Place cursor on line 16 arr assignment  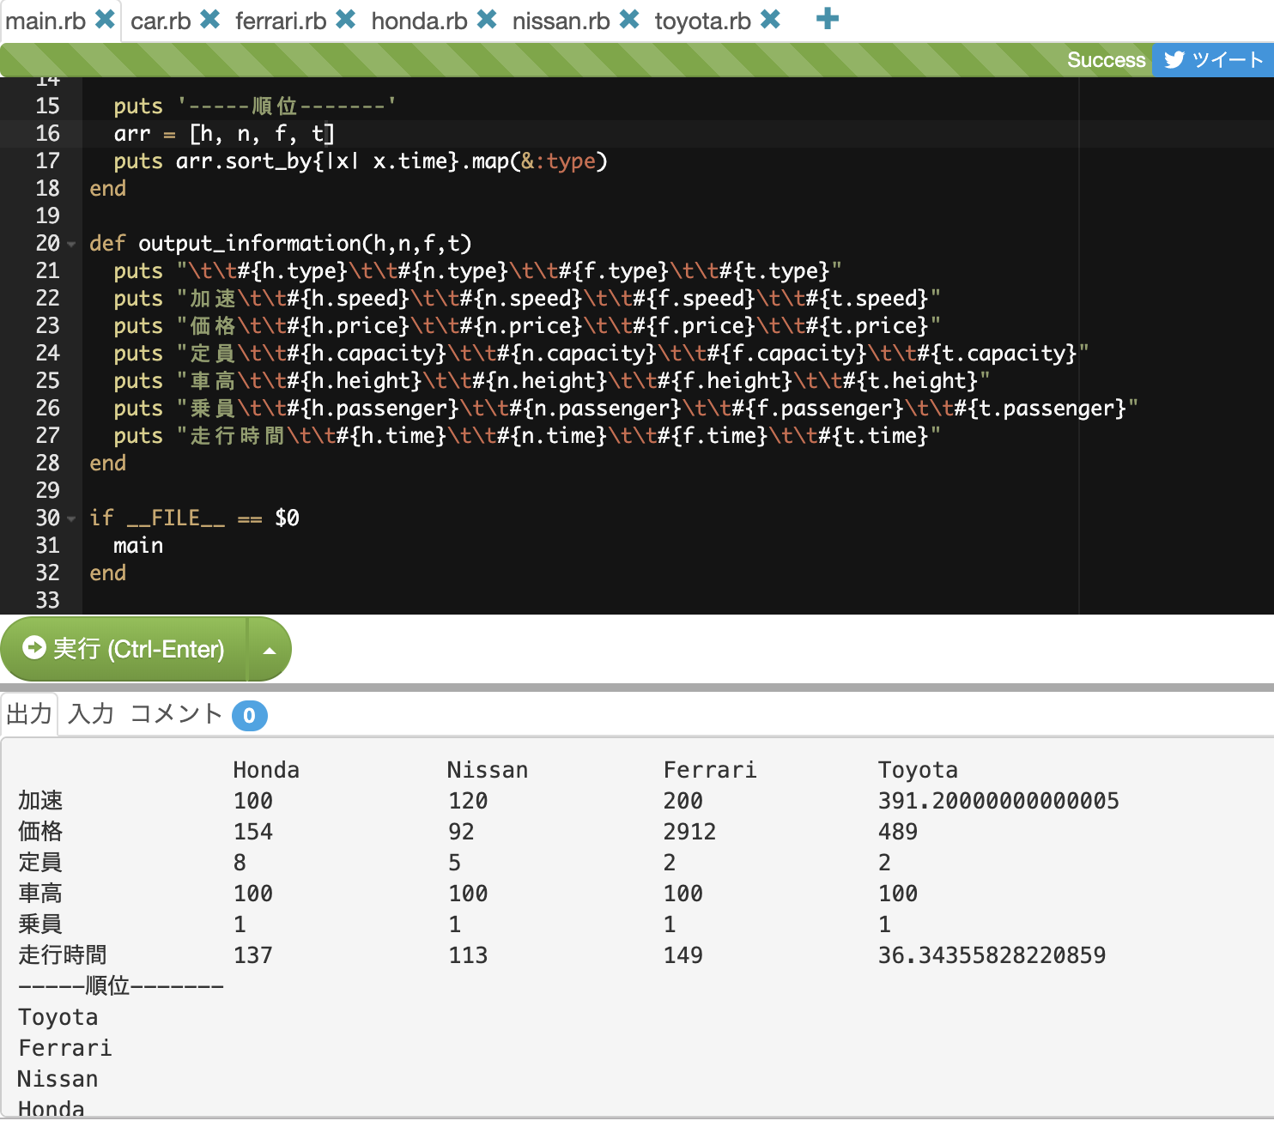tap(224, 134)
